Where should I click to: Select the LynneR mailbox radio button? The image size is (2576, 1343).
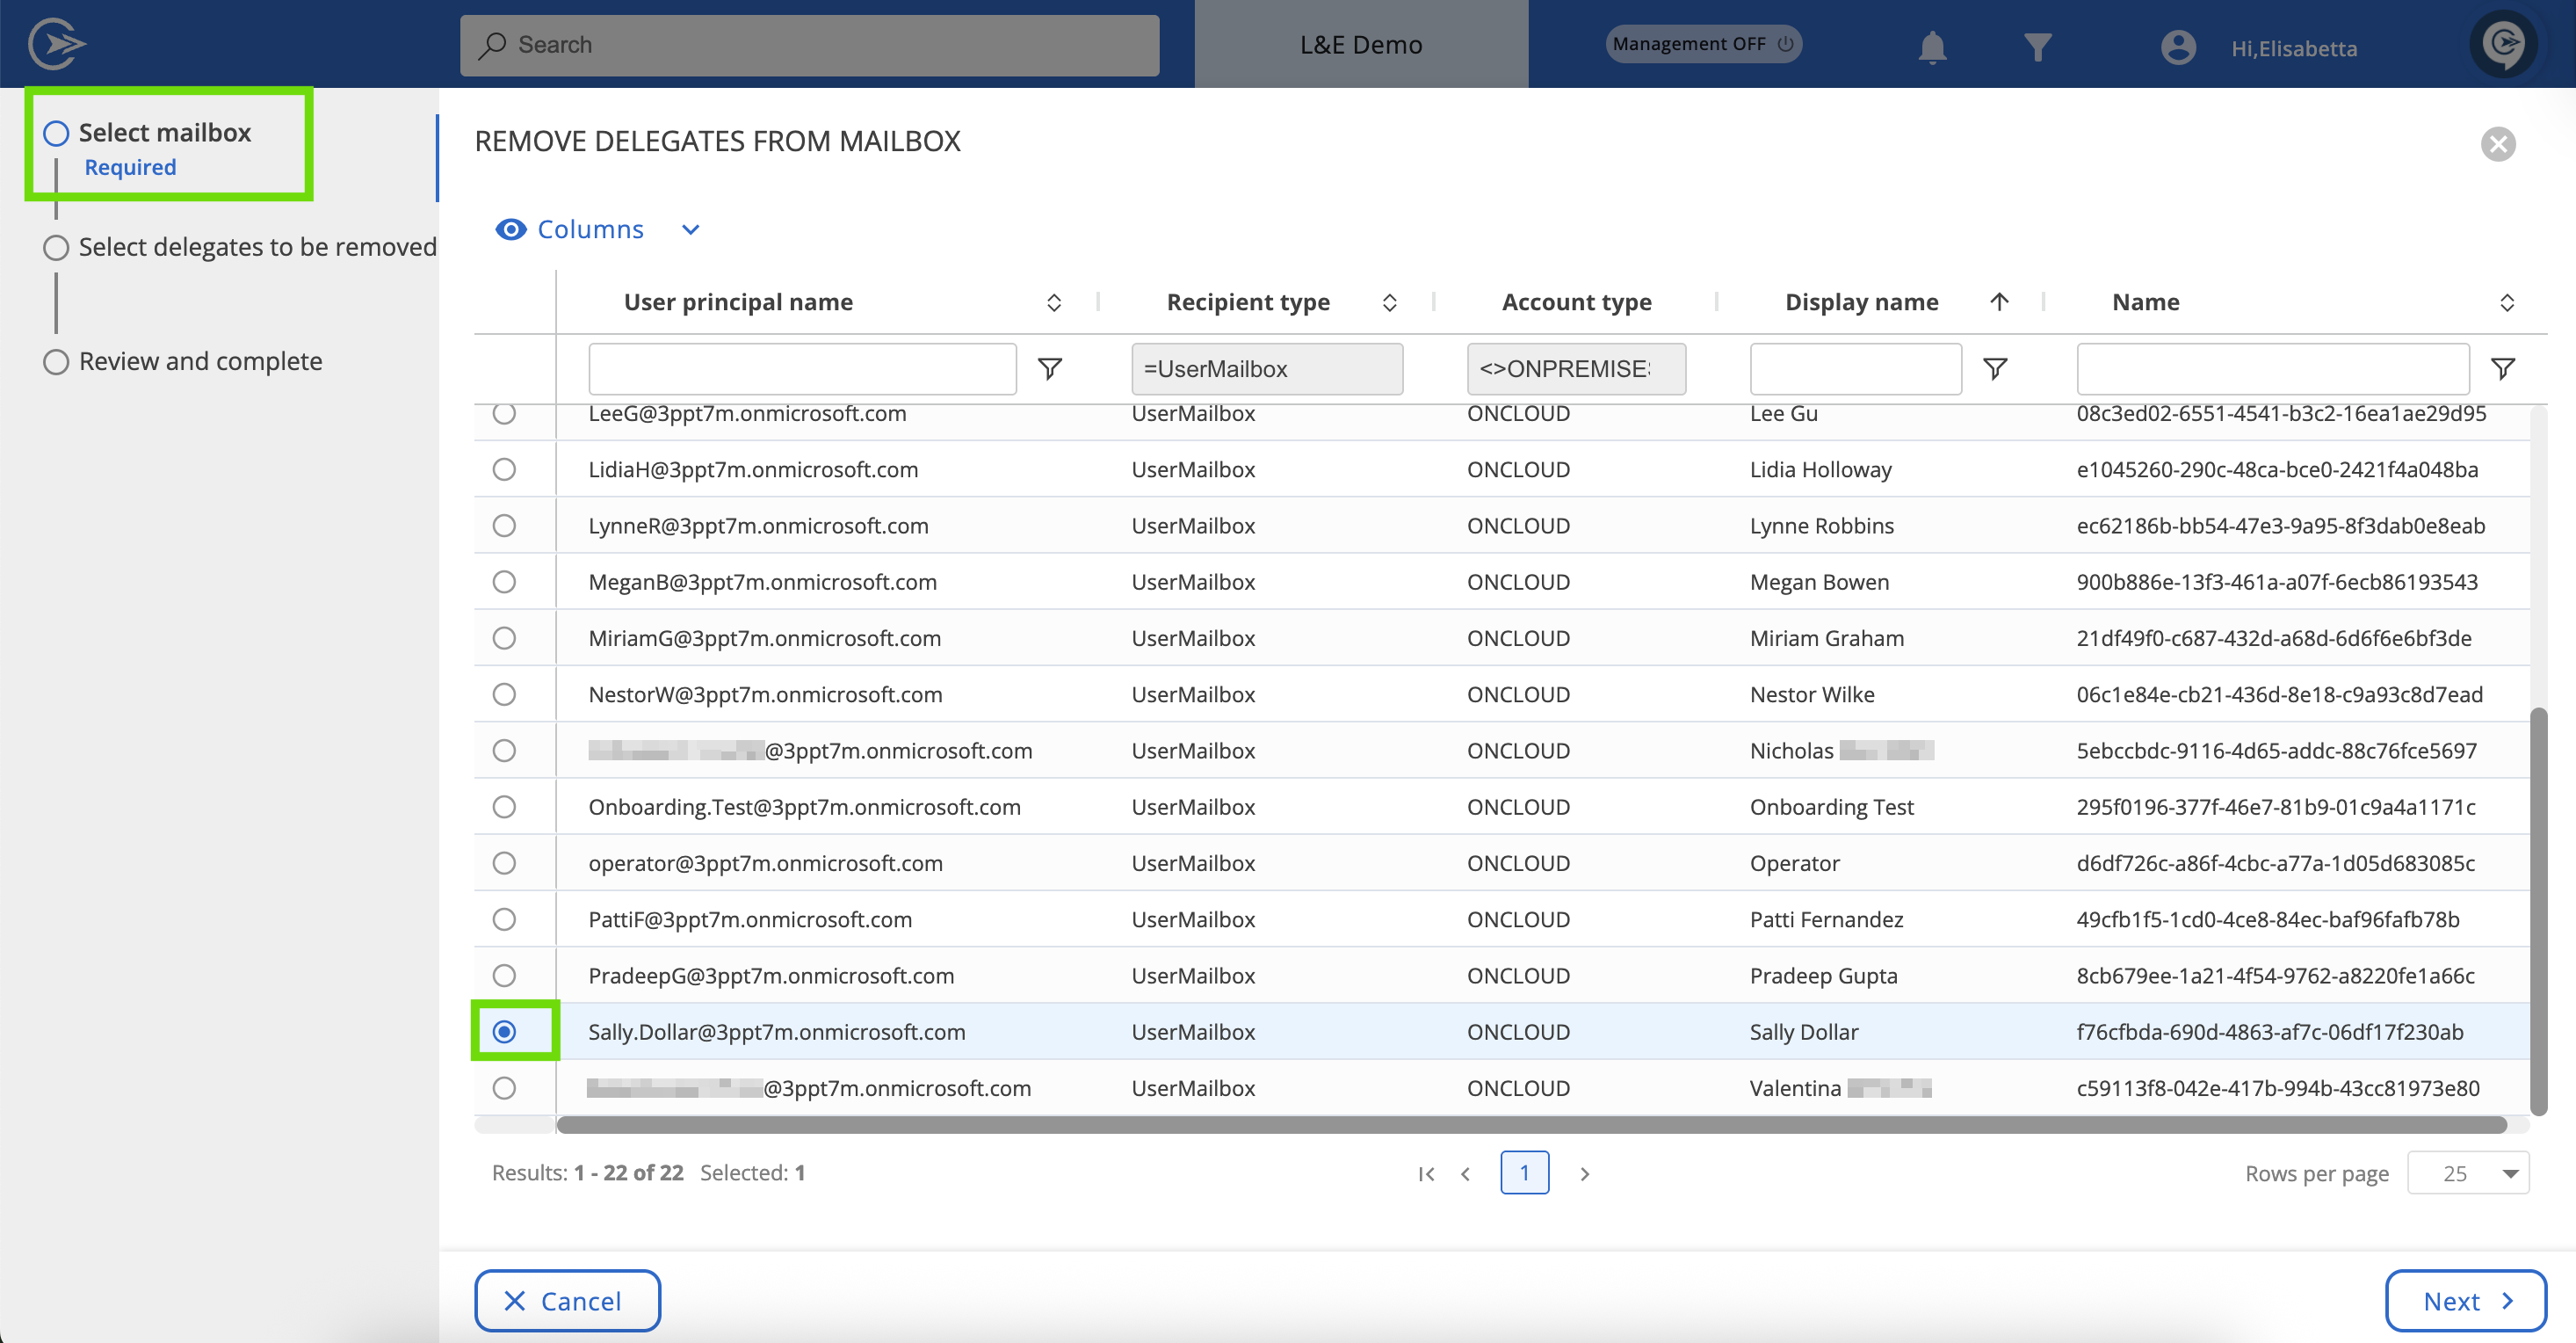tap(504, 525)
